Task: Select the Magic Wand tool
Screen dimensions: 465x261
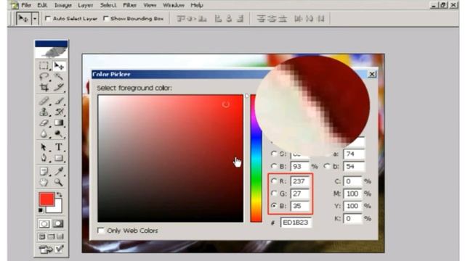Action: (59, 76)
